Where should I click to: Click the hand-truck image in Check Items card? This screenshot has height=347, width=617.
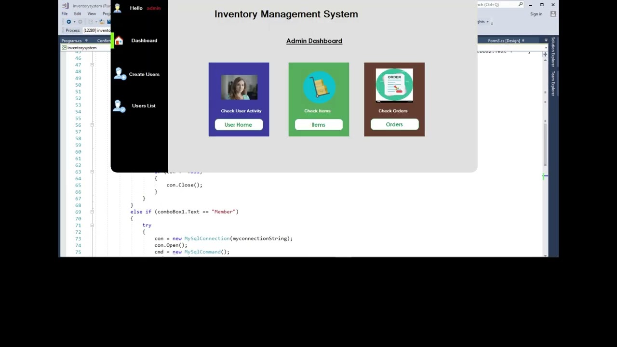point(319,87)
